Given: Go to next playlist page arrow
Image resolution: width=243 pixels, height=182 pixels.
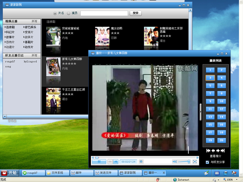Looking at the screenshot, I should click(218, 151).
